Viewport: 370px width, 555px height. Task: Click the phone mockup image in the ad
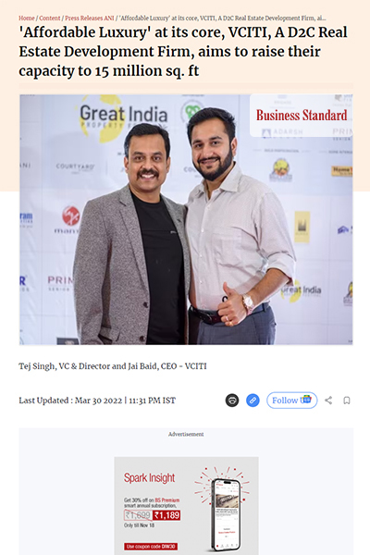pos(226,513)
